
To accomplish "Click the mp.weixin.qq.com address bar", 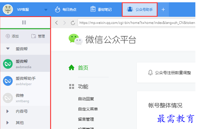I will pos(136,23).
